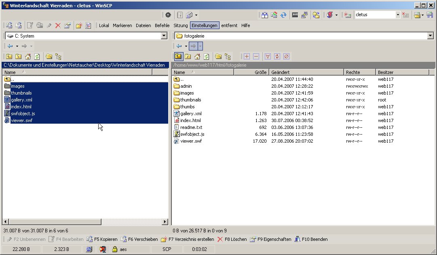
Task: Click F7 Verzeichnis erstellen button
Action: pos(188,239)
